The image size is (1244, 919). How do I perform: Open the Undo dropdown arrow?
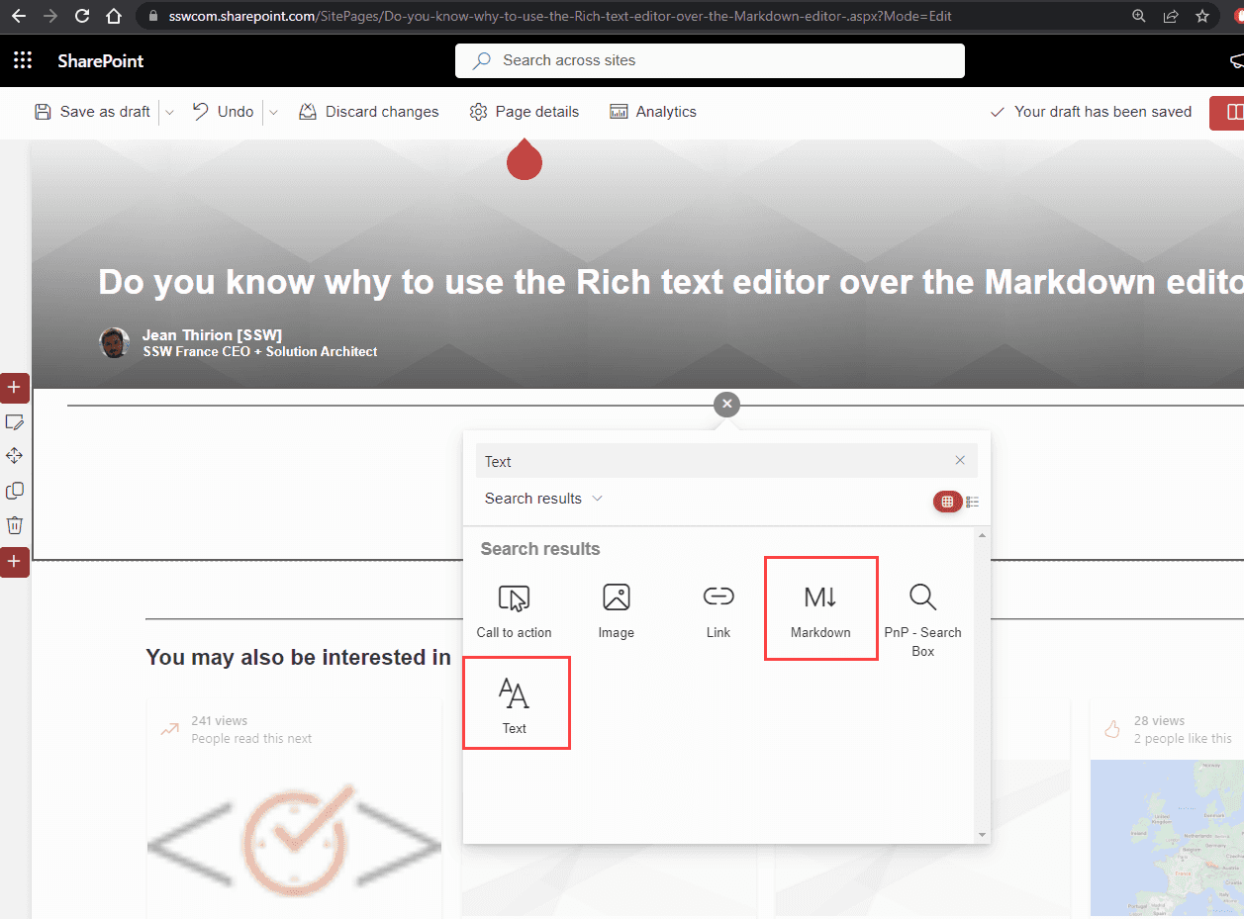tap(274, 112)
